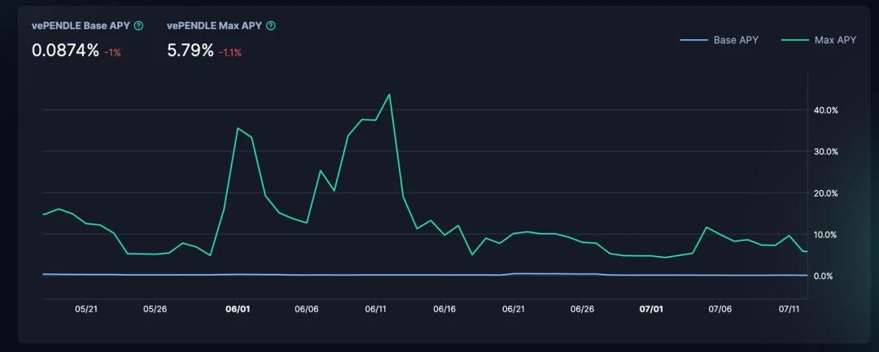This screenshot has width=879, height=352.
Task: Click the 0.0874% base APY value
Action: [66, 50]
